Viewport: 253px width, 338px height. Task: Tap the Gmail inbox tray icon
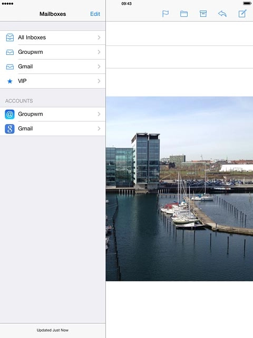point(9,67)
